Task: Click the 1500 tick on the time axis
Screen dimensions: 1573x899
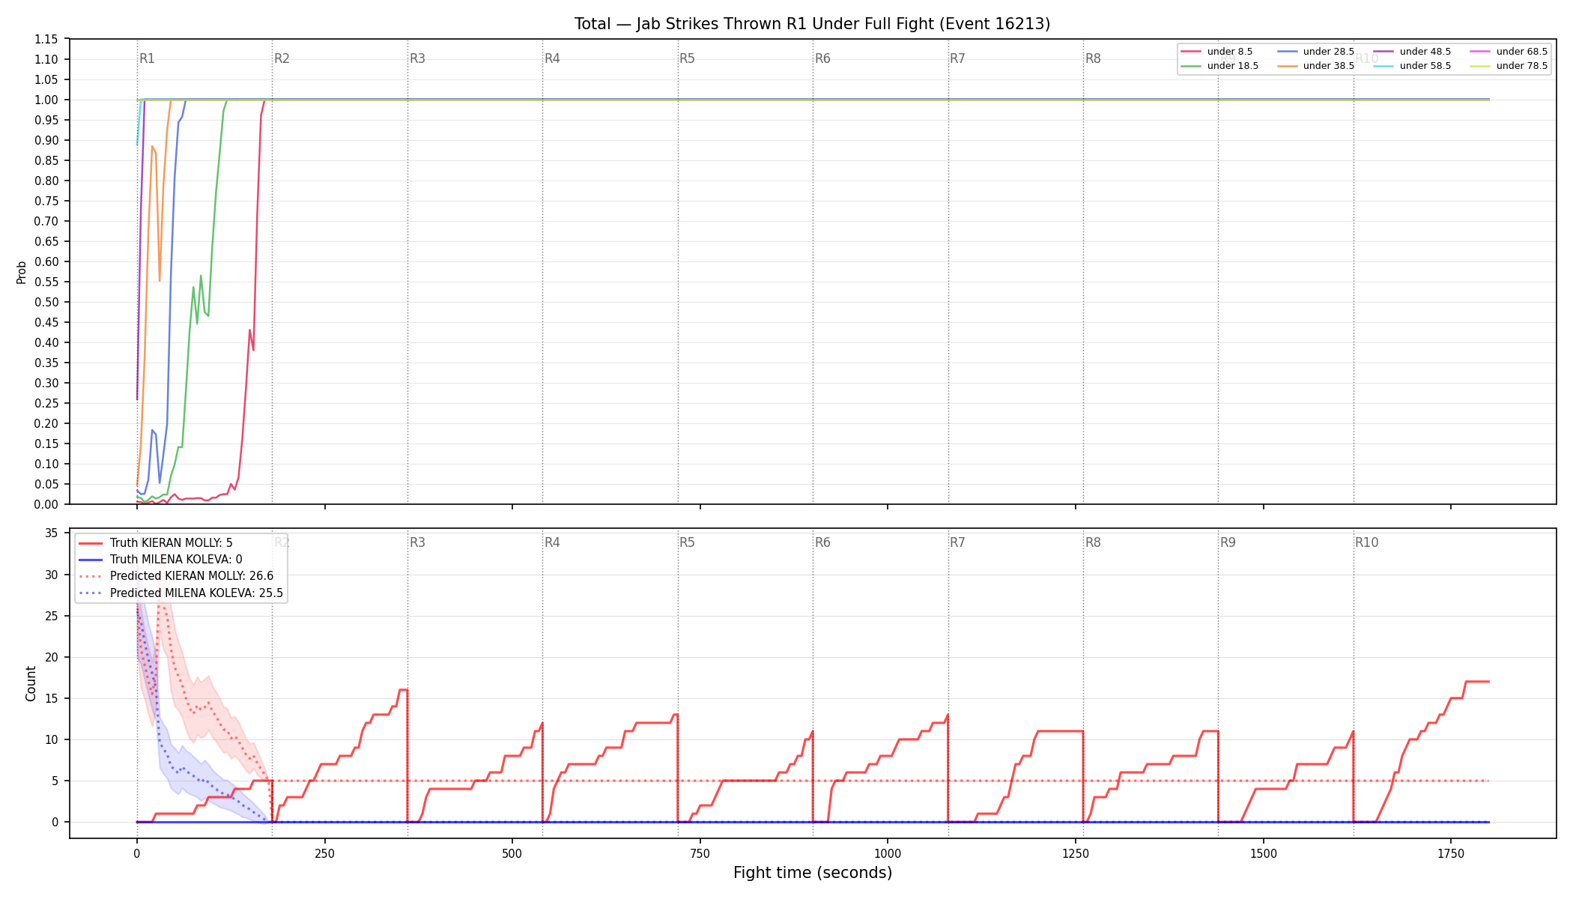Action: 1264,853
